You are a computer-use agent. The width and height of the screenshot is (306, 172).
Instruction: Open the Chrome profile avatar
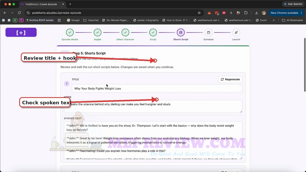pos(264,13)
